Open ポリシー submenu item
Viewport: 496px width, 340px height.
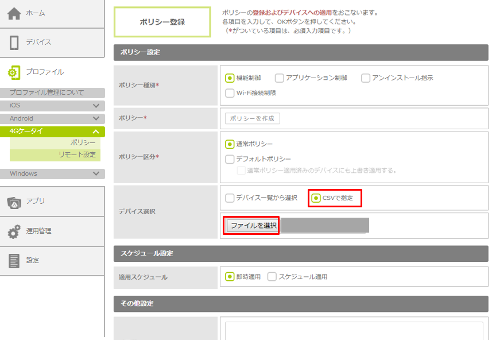coord(83,142)
